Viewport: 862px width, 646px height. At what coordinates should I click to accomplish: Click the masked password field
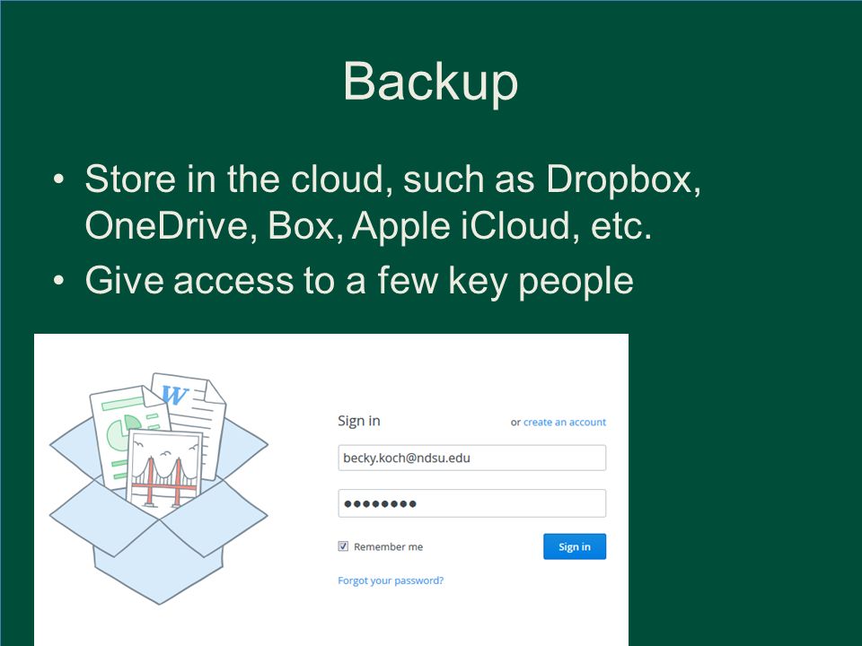(471, 503)
